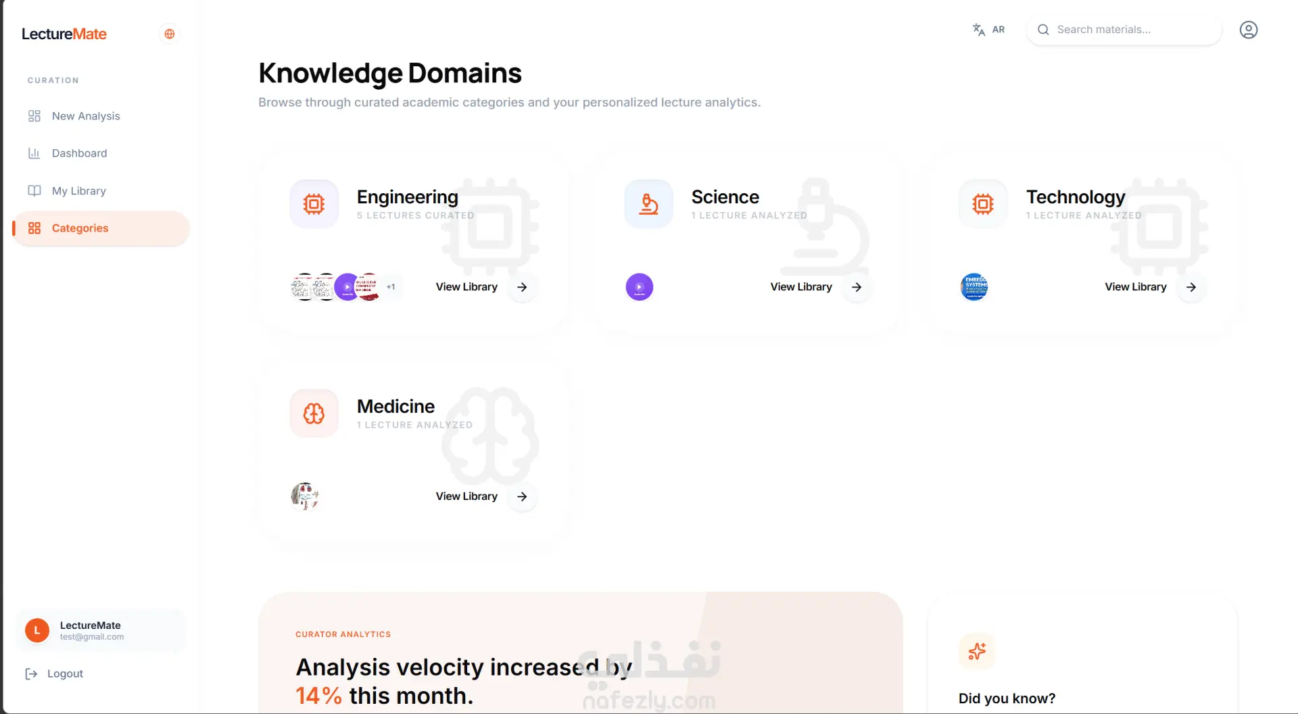Open LectureMate account card in sidebar

point(101,630)
